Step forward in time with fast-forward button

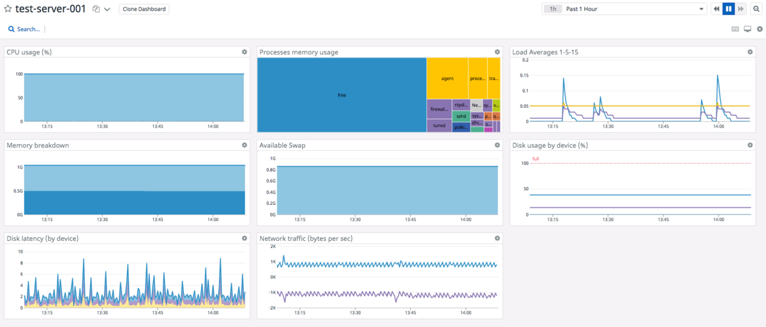[x=740, y=9]
